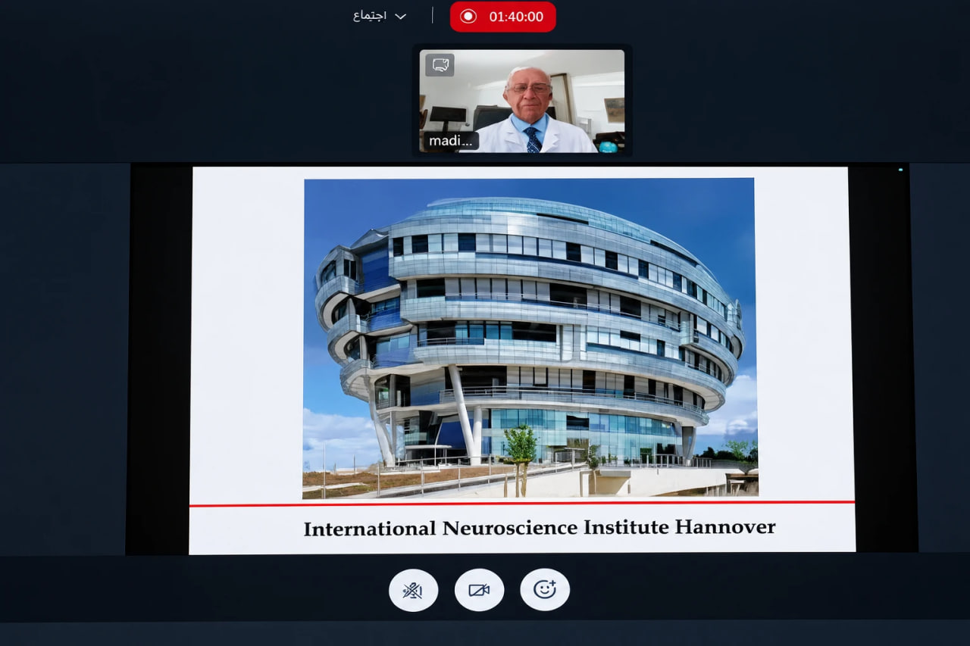Viewport: 970px width, 646px height.
Task: Open the emoji reactions picker
Action: click(545, 590)
